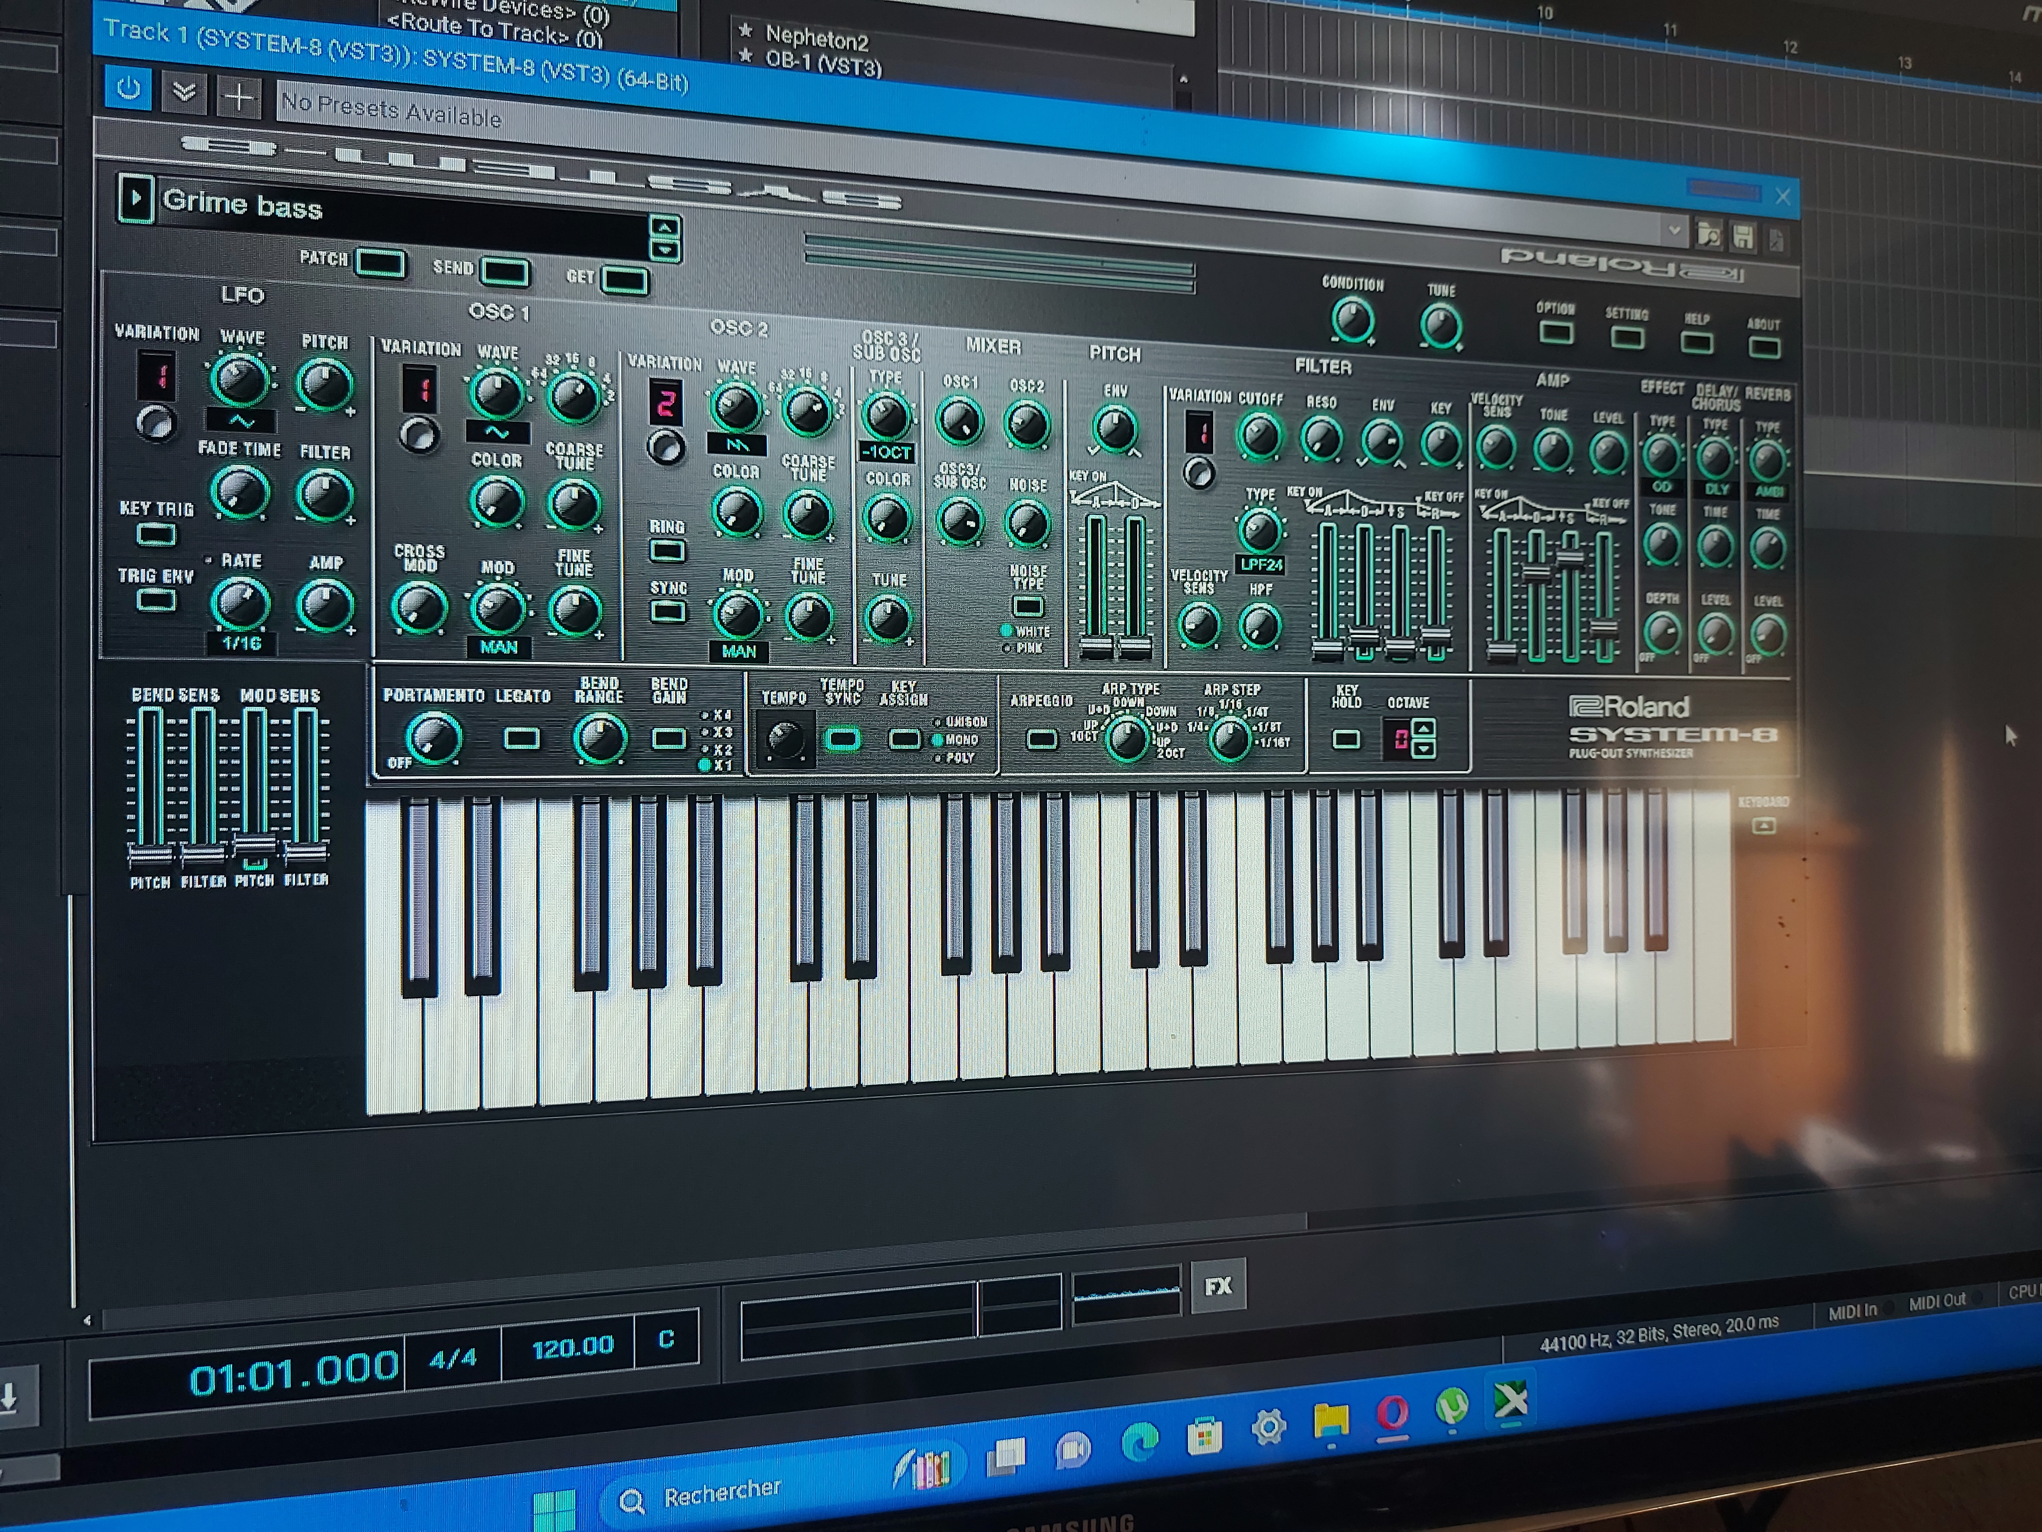Save patch with floppy disk icon
The width and height of the screenshot is (2042, 1532).
[x=1743, y=238]
